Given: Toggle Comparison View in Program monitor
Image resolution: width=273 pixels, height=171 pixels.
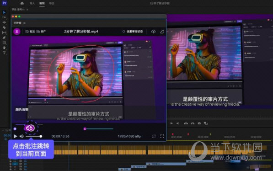Looking at the screenshot, I should coord(206,123).
